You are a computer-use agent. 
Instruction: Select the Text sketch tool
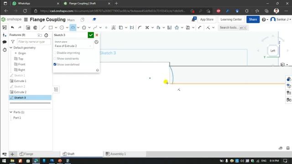click(113, 27)
